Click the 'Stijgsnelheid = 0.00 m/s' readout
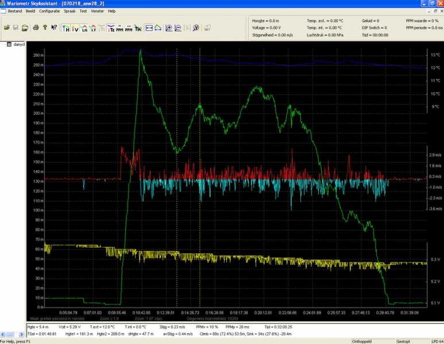The height and width of the screenshot is (344, 444). click(272, 35)
